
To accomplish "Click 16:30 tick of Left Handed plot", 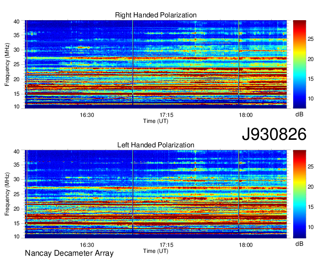I will click(x=87, y=245).
